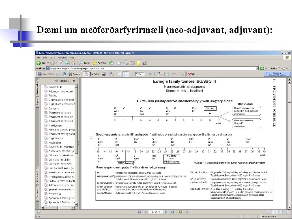Switch to the Pages side tab
292x219 pixels.
click(37, 102)
